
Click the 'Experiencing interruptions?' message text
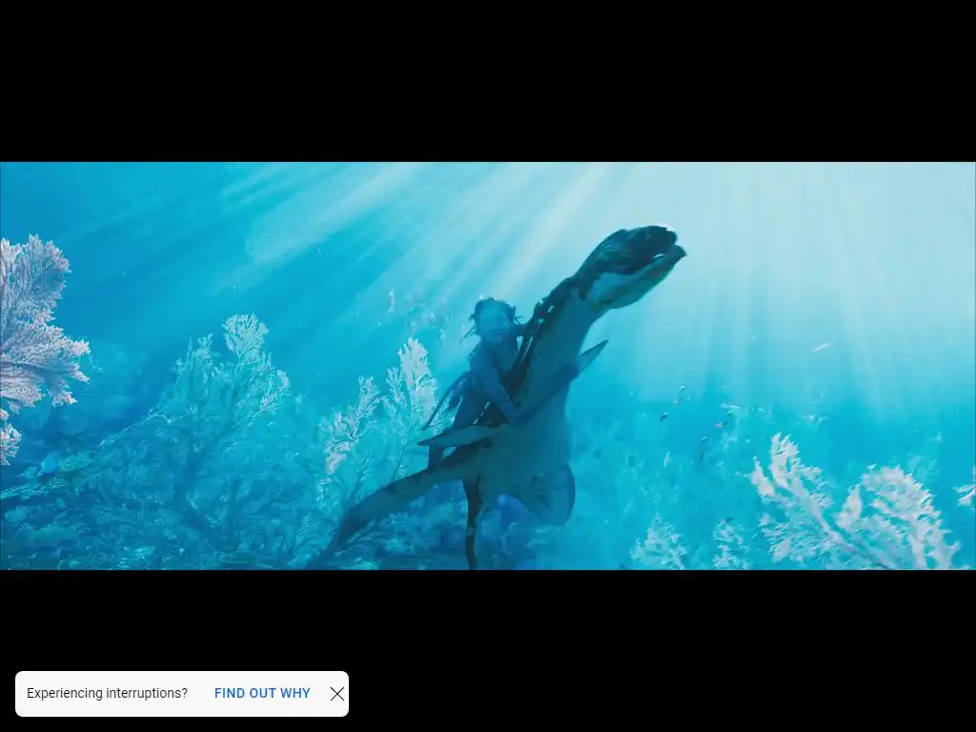(107, 694)
